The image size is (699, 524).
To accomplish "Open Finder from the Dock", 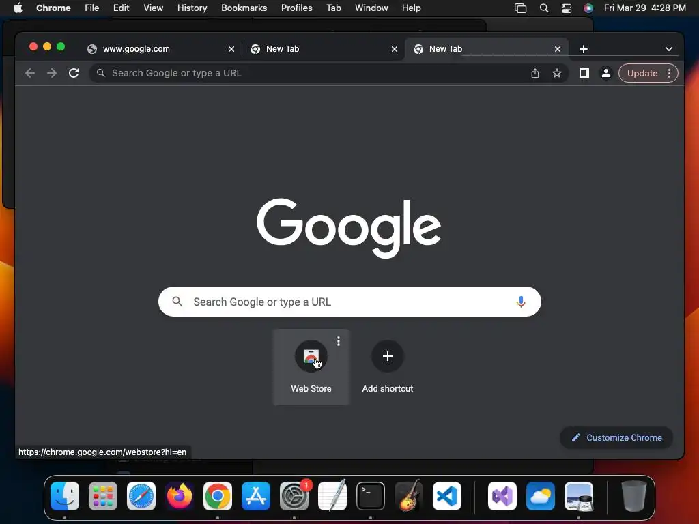I will (x=65, y=496).
